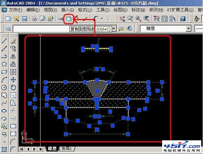Click the Print icon
Viewport: 203px width, 154px height.
pyautogui.click(x=35, y=19)
